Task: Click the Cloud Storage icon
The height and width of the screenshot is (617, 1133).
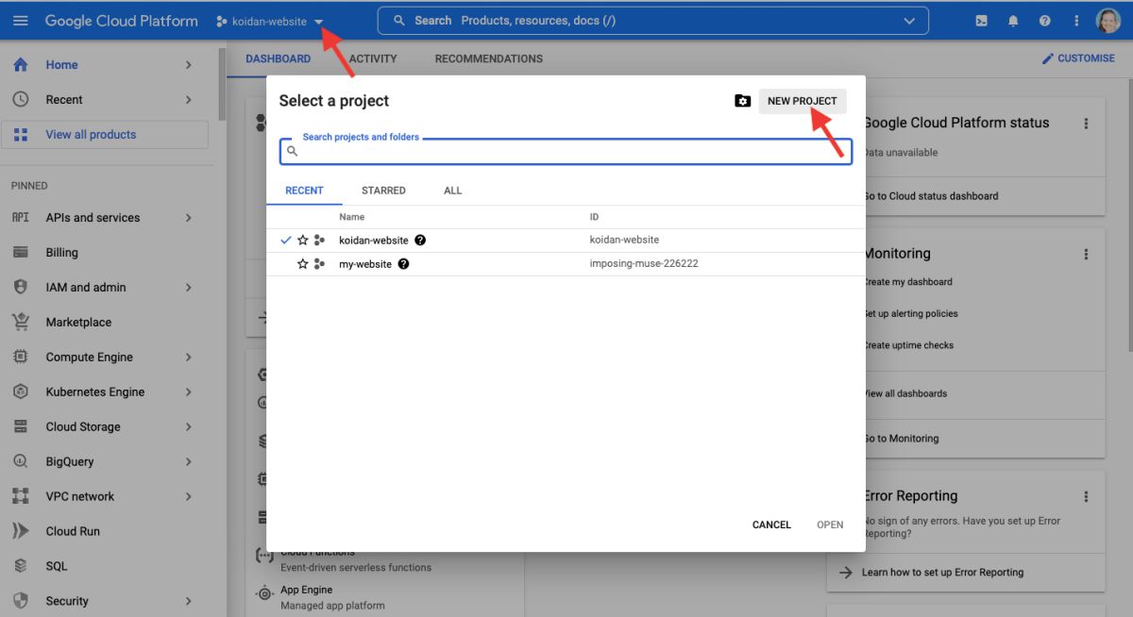Action: (x=21, y=427)
